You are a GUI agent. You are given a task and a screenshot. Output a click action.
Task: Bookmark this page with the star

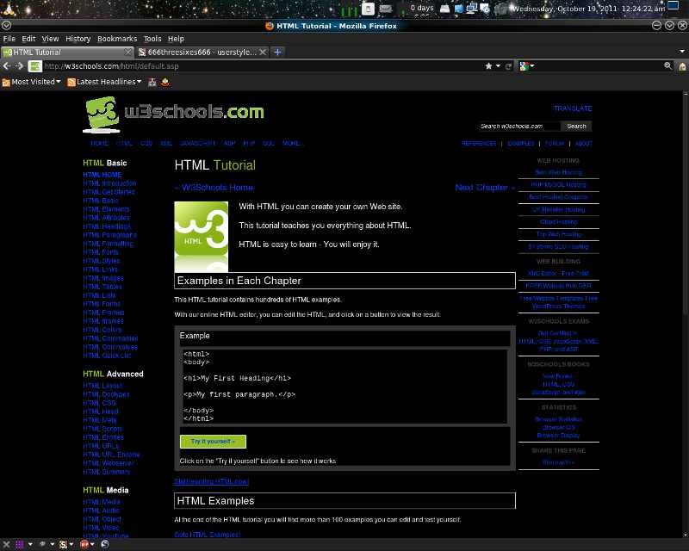(x=488, y=66)
